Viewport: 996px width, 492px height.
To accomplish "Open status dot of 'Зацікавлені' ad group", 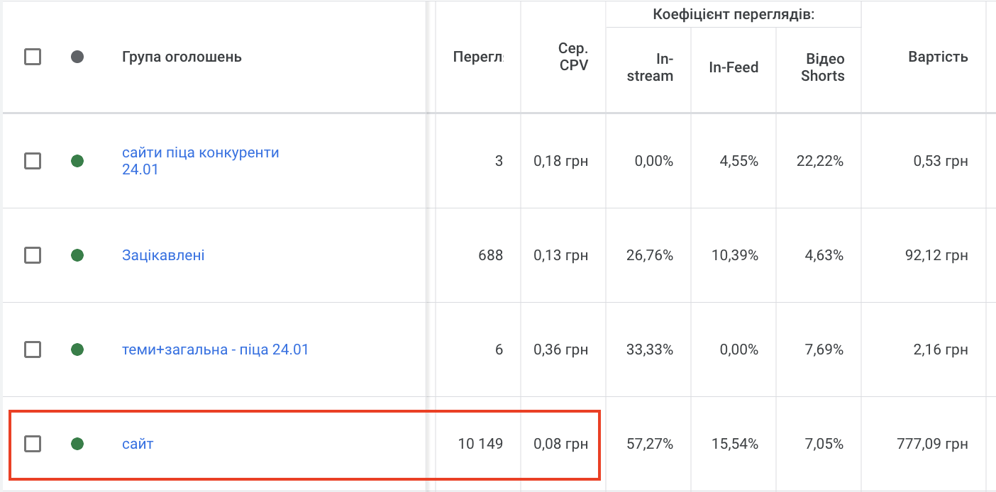I will click(x=77, y=255).
